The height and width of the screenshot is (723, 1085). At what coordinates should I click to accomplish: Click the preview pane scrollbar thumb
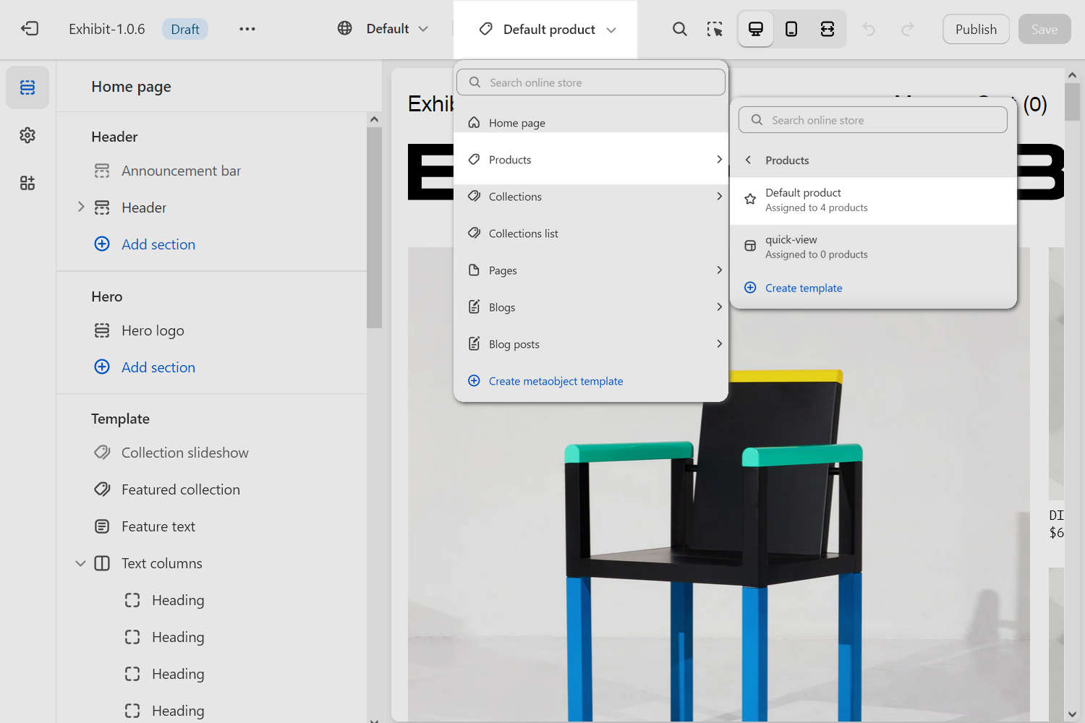click(1072, 102)
